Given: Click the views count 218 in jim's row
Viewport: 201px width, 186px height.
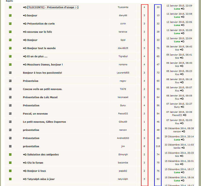Looking at the screenshot, I should [158, 146].
